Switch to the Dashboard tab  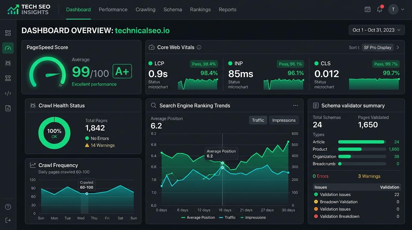pyautogui.click(x=78, y=10)
